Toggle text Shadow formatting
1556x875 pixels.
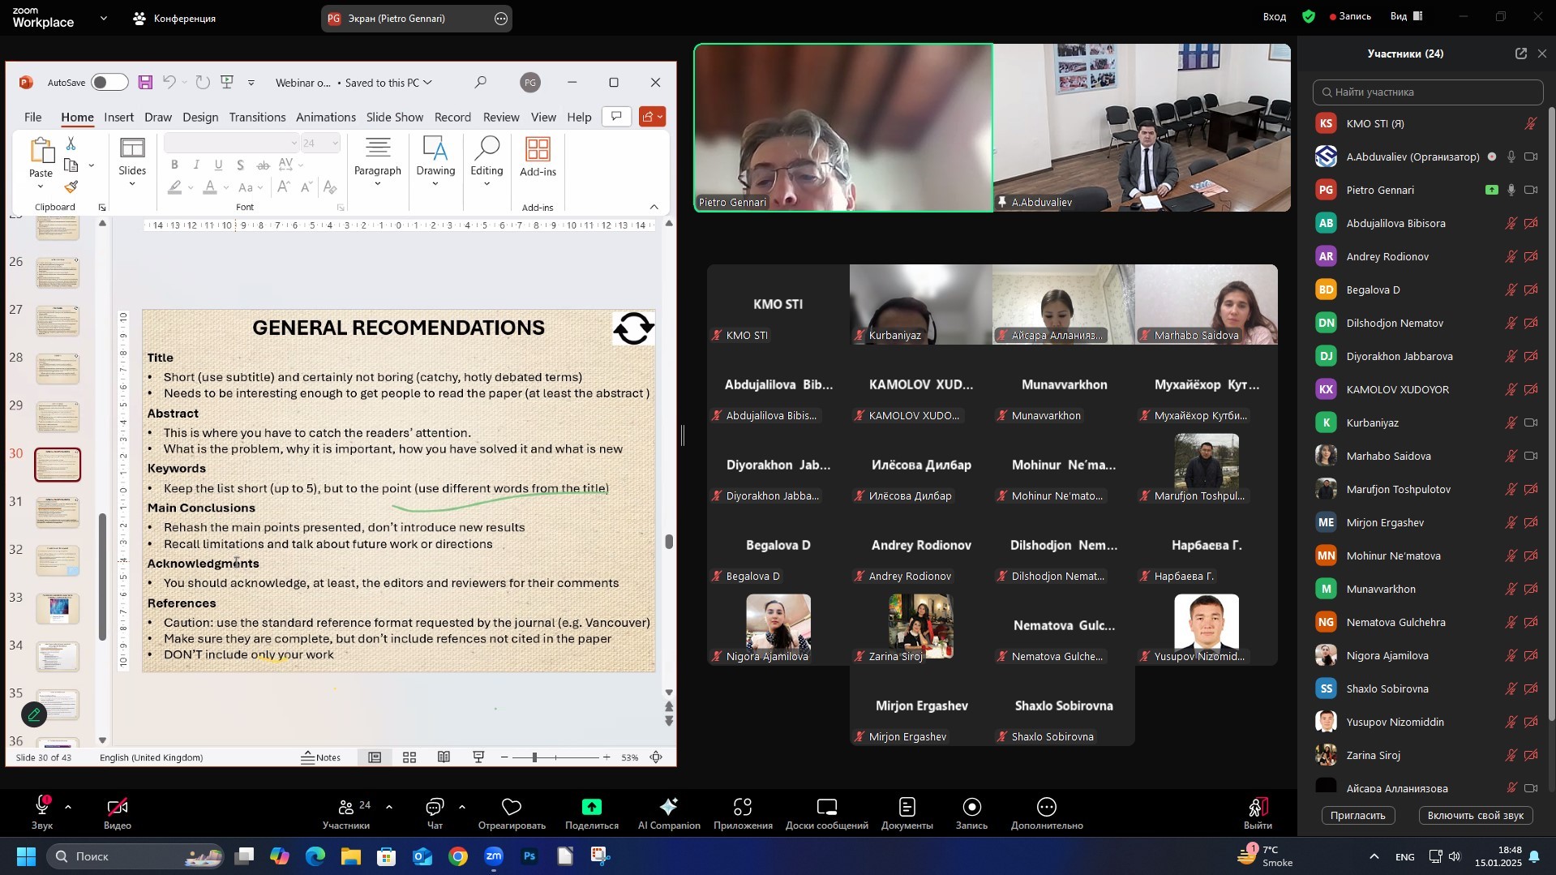(240, 165)
